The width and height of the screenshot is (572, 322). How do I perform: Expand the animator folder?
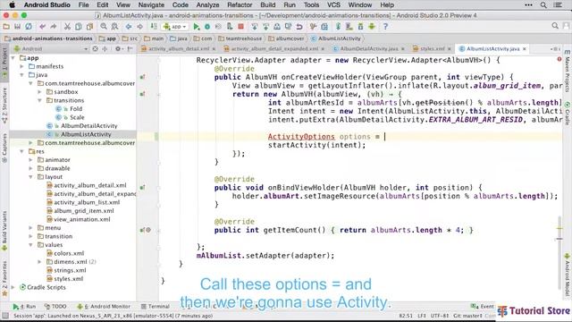30,160
